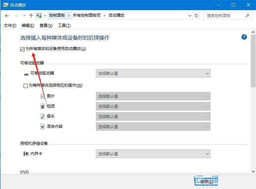
Task: Expand the chevron after 控制面板 breadcrumb
Action: tap(69, 15)
